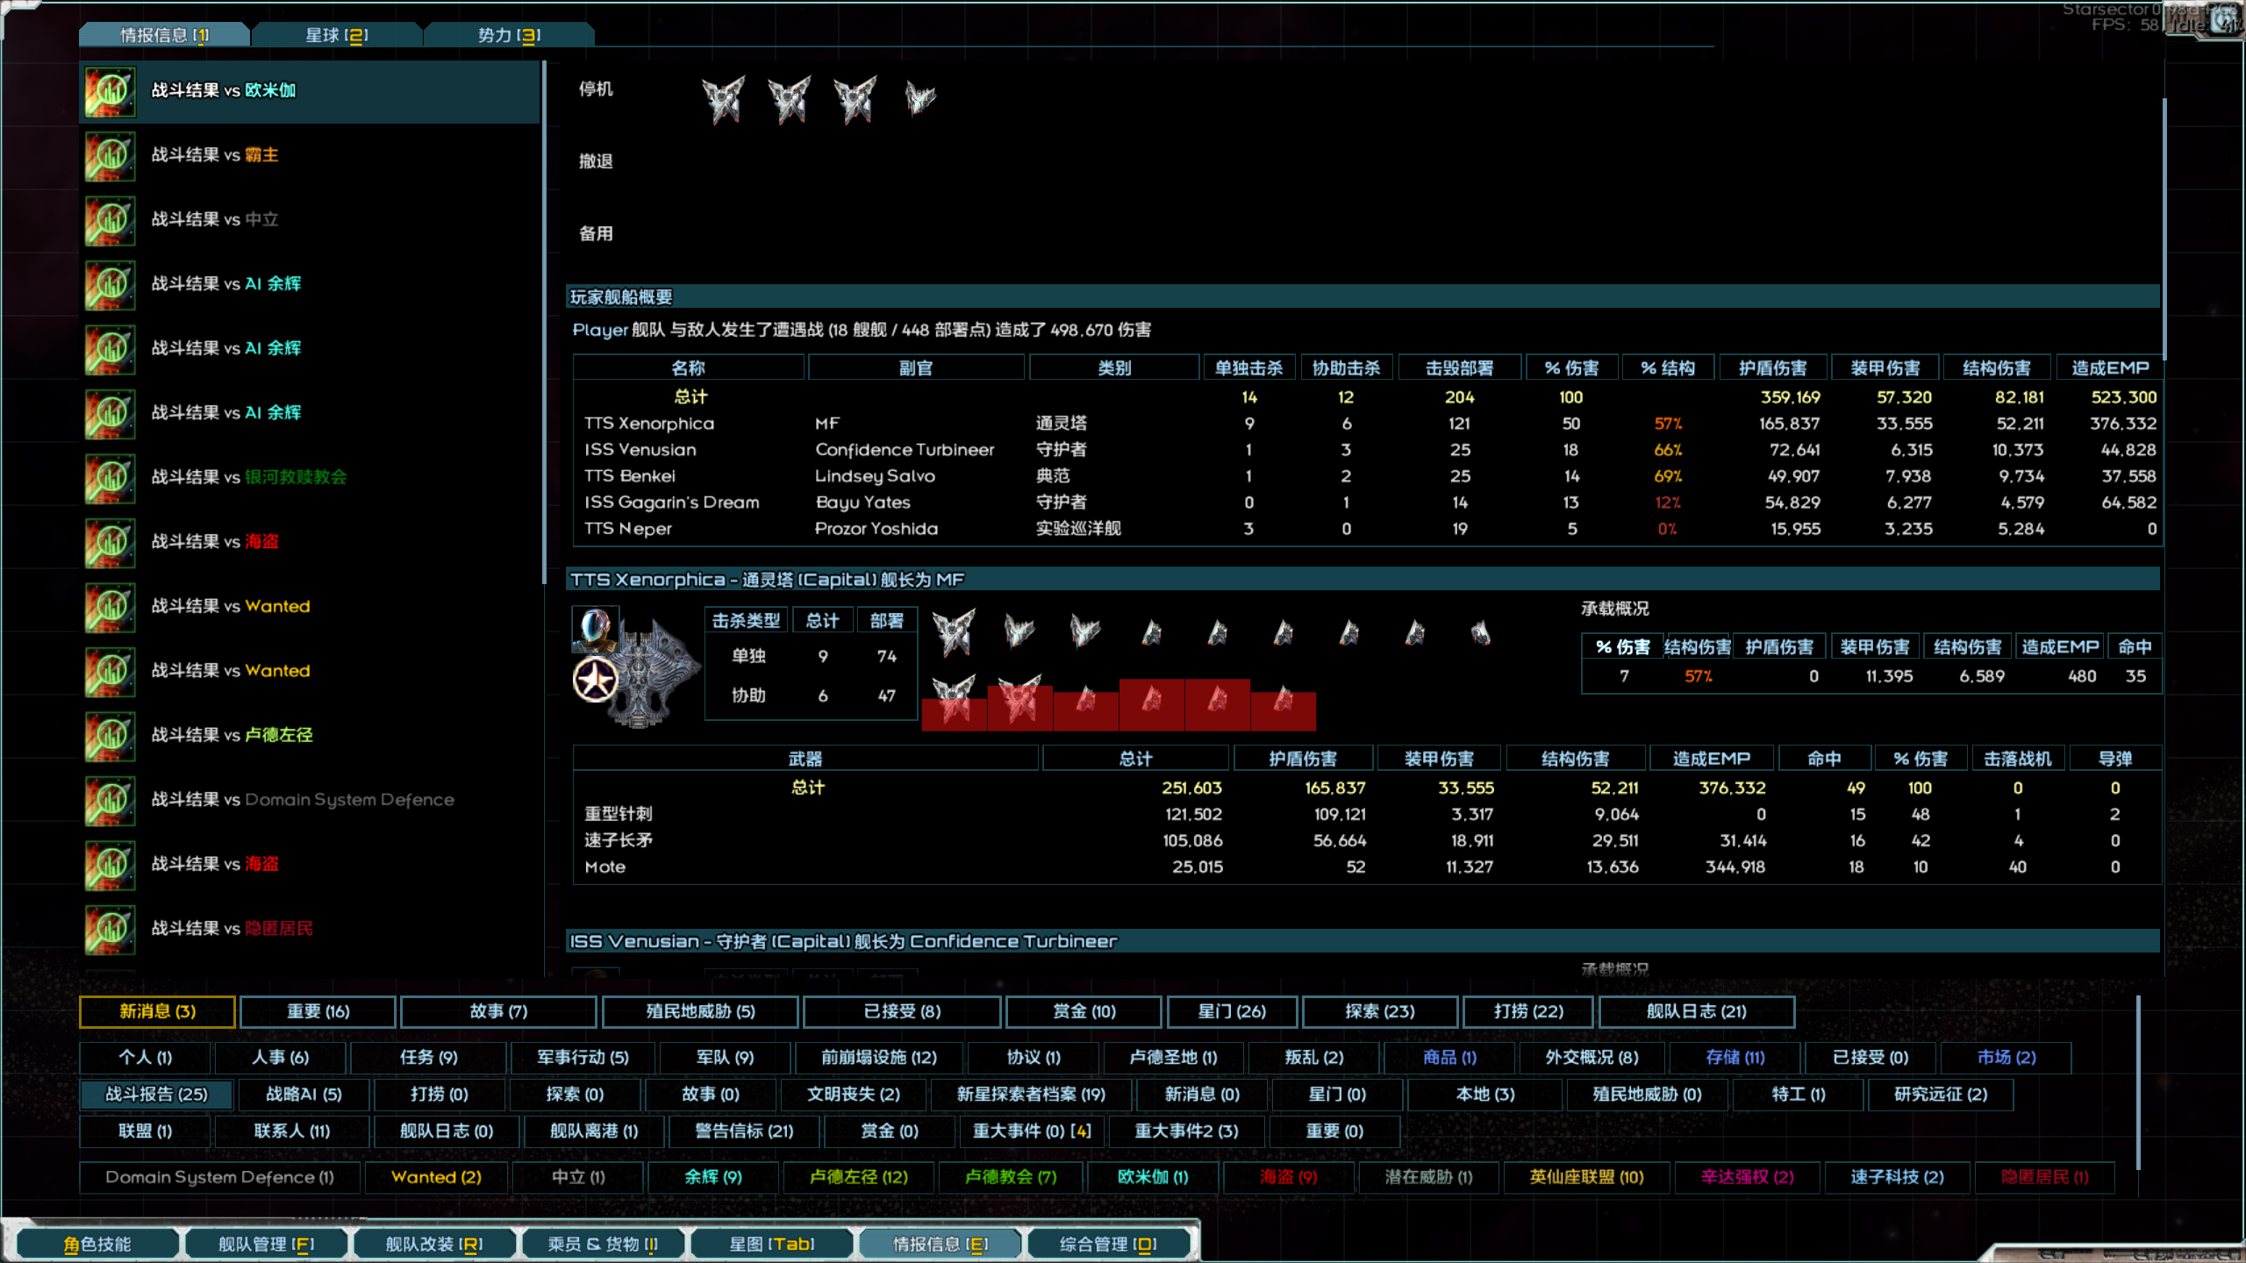Toggle the 新消息 (3) filter tag
Screen dimensions: 2246x1263
click(157, 1011)
